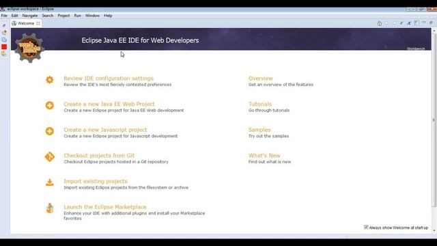The image size is (437, 246).
Task: Click the Git diamond icon
Action: [50, 156]
